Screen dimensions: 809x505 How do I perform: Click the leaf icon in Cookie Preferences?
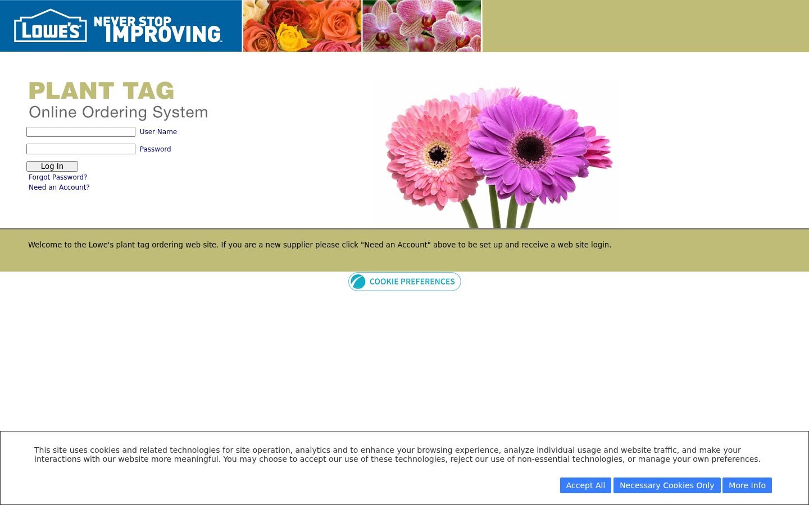(358, 282)
